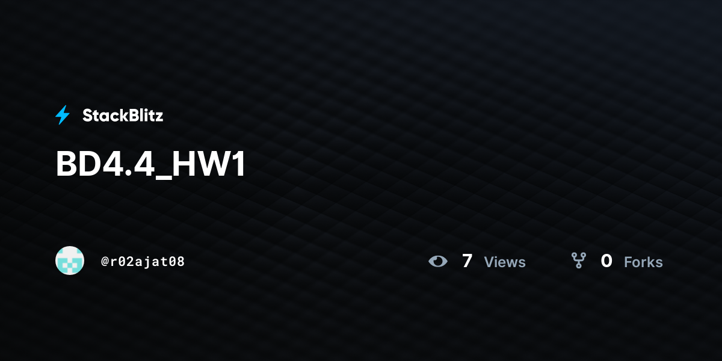This screenshot has width=722, height=361.
Task: Click the Forks label
Action: [x=643, y=262]
